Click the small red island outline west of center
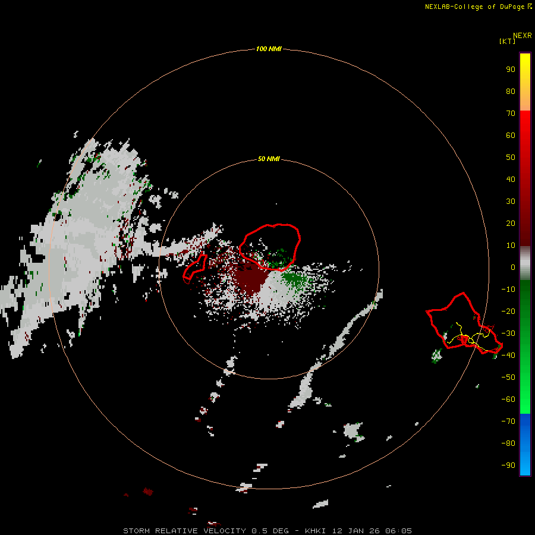 click(x=195, y=269)
